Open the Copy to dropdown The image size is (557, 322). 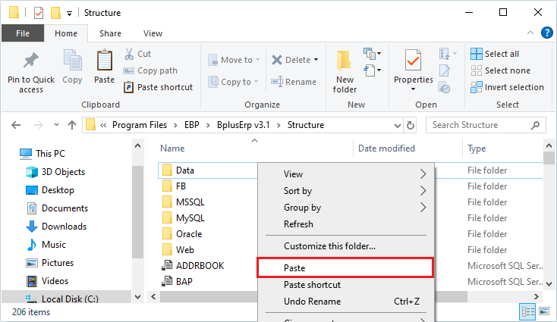[233, 82]
